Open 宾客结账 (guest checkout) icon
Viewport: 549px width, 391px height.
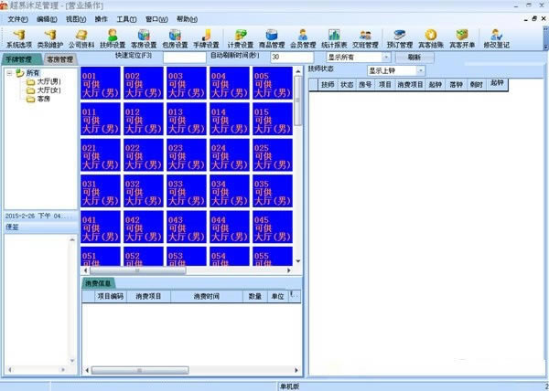point(431,38)
